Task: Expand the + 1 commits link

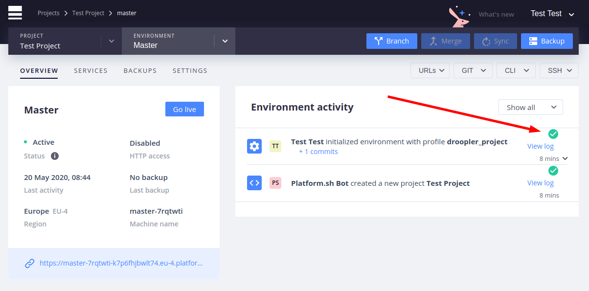Action: pyautogui.click(x=318, y=152)
